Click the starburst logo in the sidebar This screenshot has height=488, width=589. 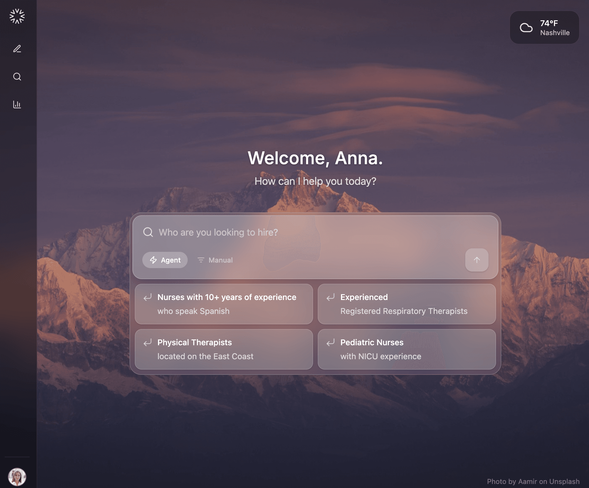(x=17, y=16)
